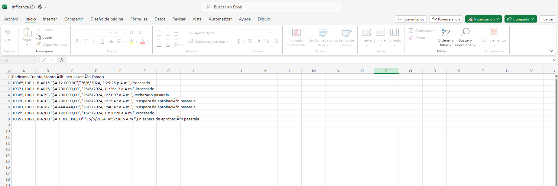Viewport: 558px width, 186px height.
Task: Decrease font size with A-down icon
Action: pos(141,33)
